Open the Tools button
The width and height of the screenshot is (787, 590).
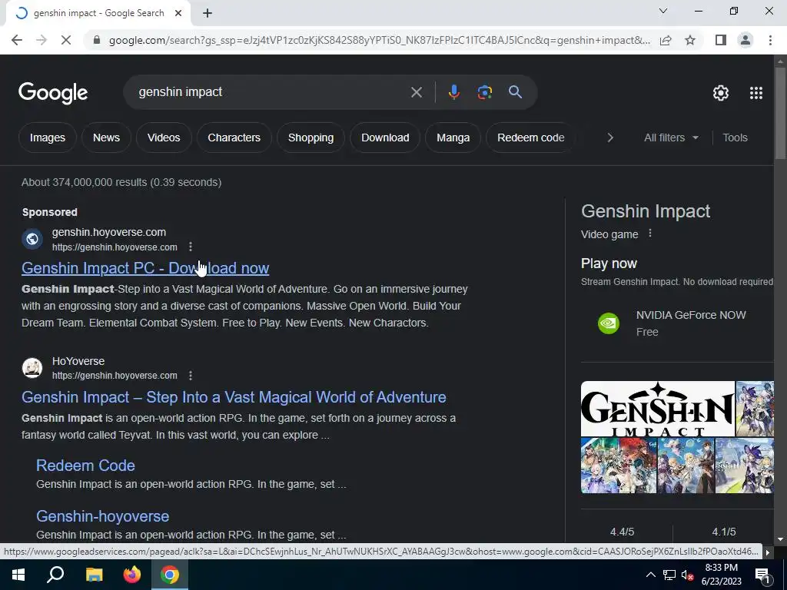[735, 138]
